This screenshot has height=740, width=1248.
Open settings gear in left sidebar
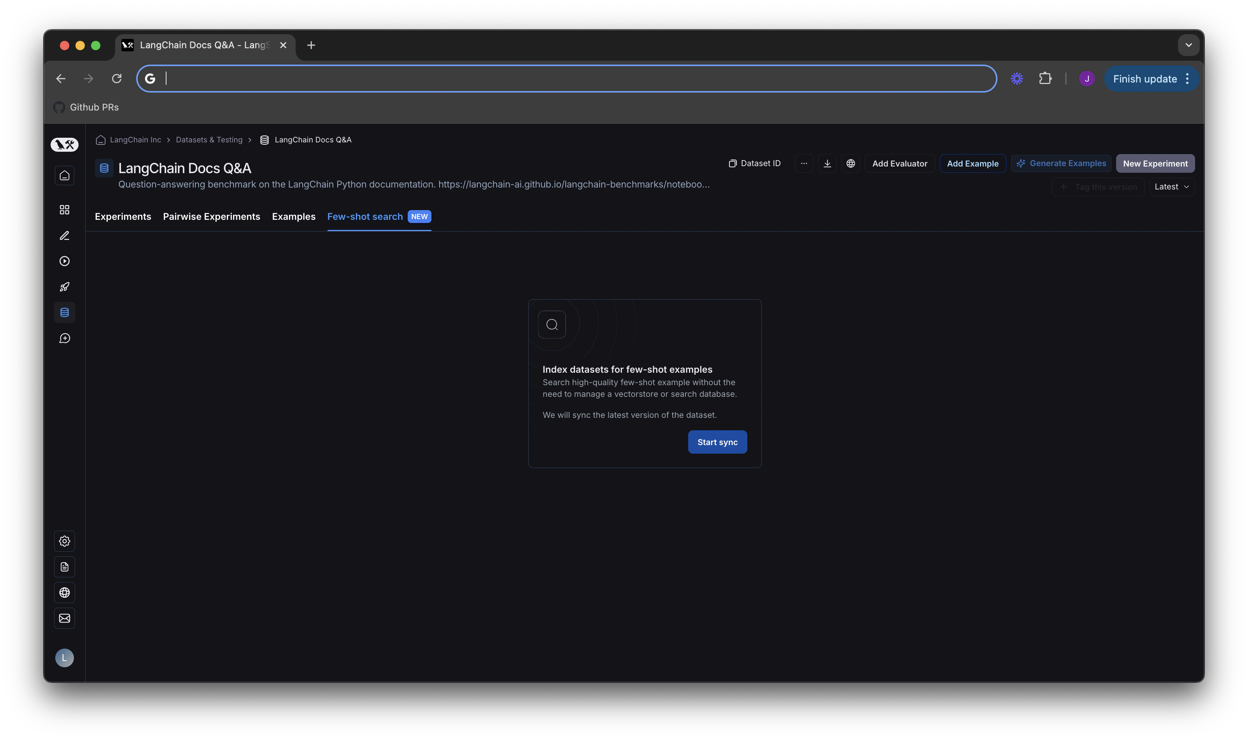tap(64, 541)
